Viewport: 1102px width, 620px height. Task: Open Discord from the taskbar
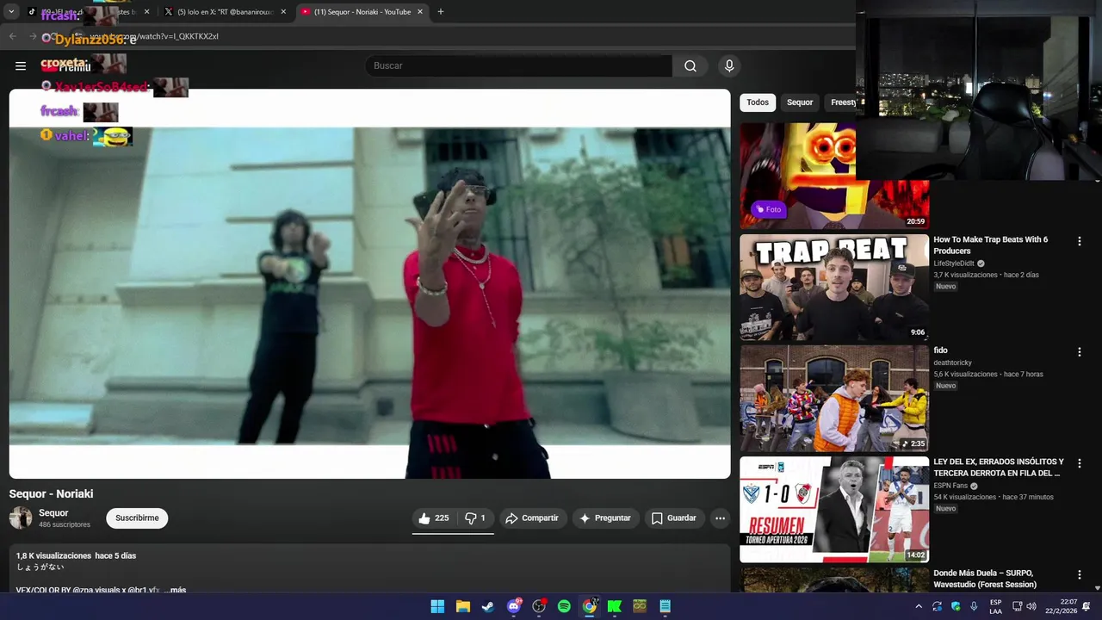point(514,606)
